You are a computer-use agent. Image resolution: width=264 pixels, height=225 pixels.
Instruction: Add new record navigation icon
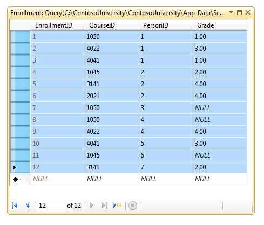(x=117, y=206)
